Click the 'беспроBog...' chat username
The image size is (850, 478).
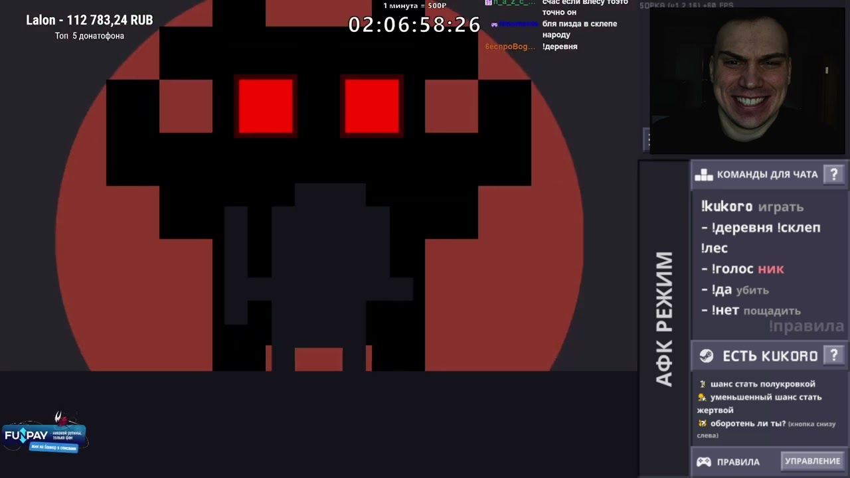click(510, 46)
